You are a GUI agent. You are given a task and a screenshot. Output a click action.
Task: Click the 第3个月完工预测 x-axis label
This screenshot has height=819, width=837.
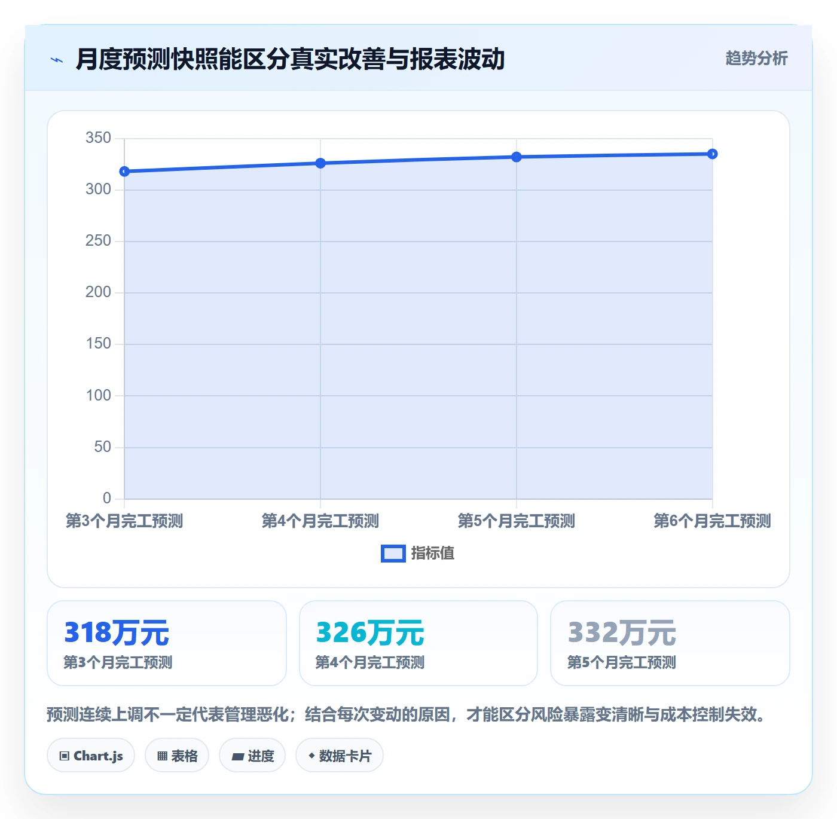tap(124, 521)
